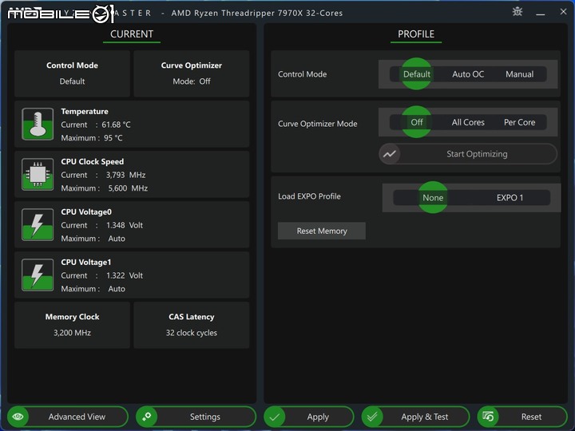575x431 pixels.
Task: Click the Load EXPO Profile label
Action: tap(309, 196)
